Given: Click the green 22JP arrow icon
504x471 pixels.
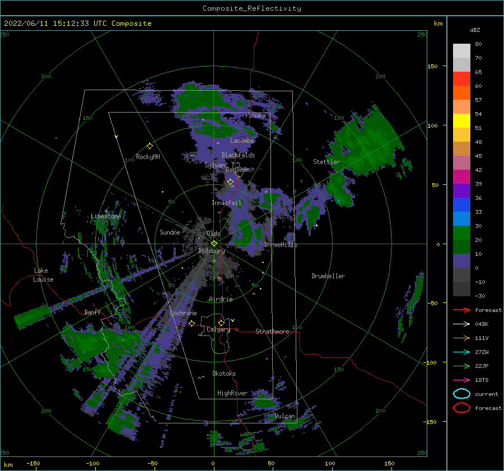Looking at the screenshot, I should (461, 366).
